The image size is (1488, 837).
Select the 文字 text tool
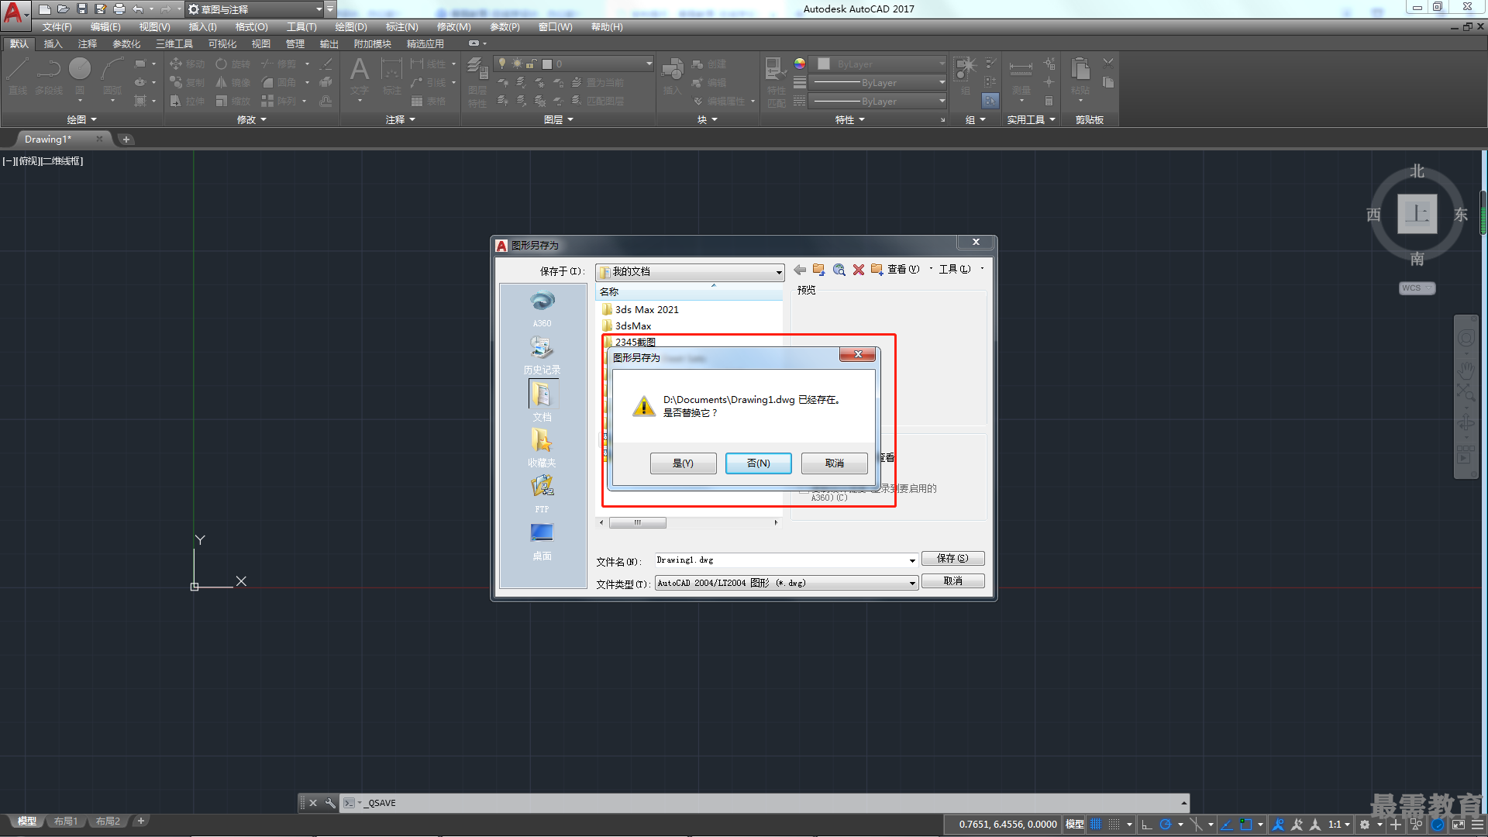point(359,76)
